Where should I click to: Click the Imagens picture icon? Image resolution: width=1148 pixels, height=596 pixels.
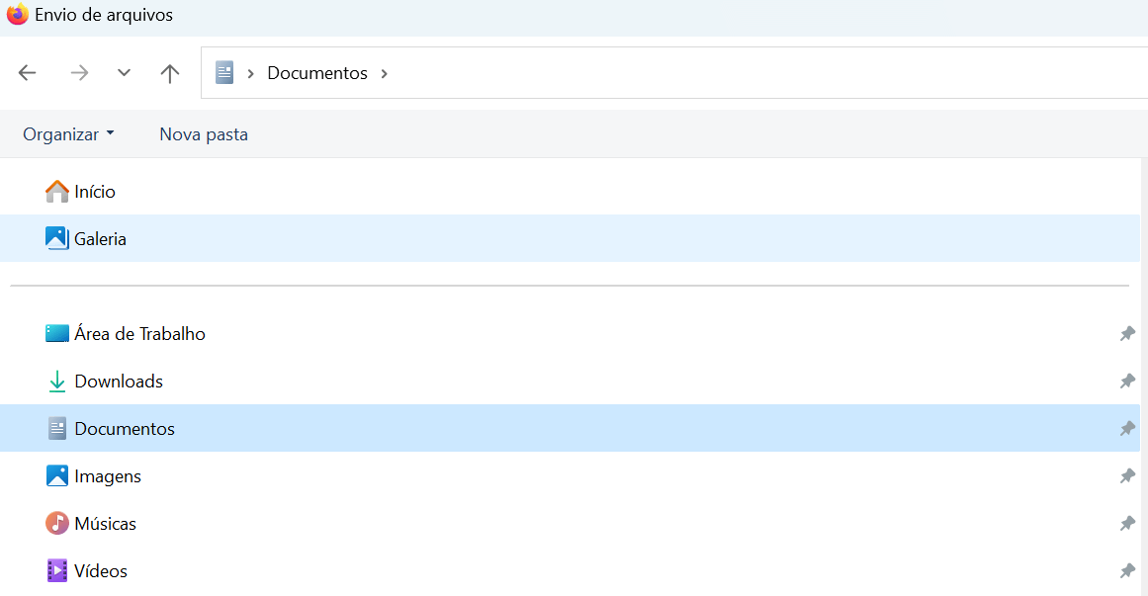click(57, 476)
